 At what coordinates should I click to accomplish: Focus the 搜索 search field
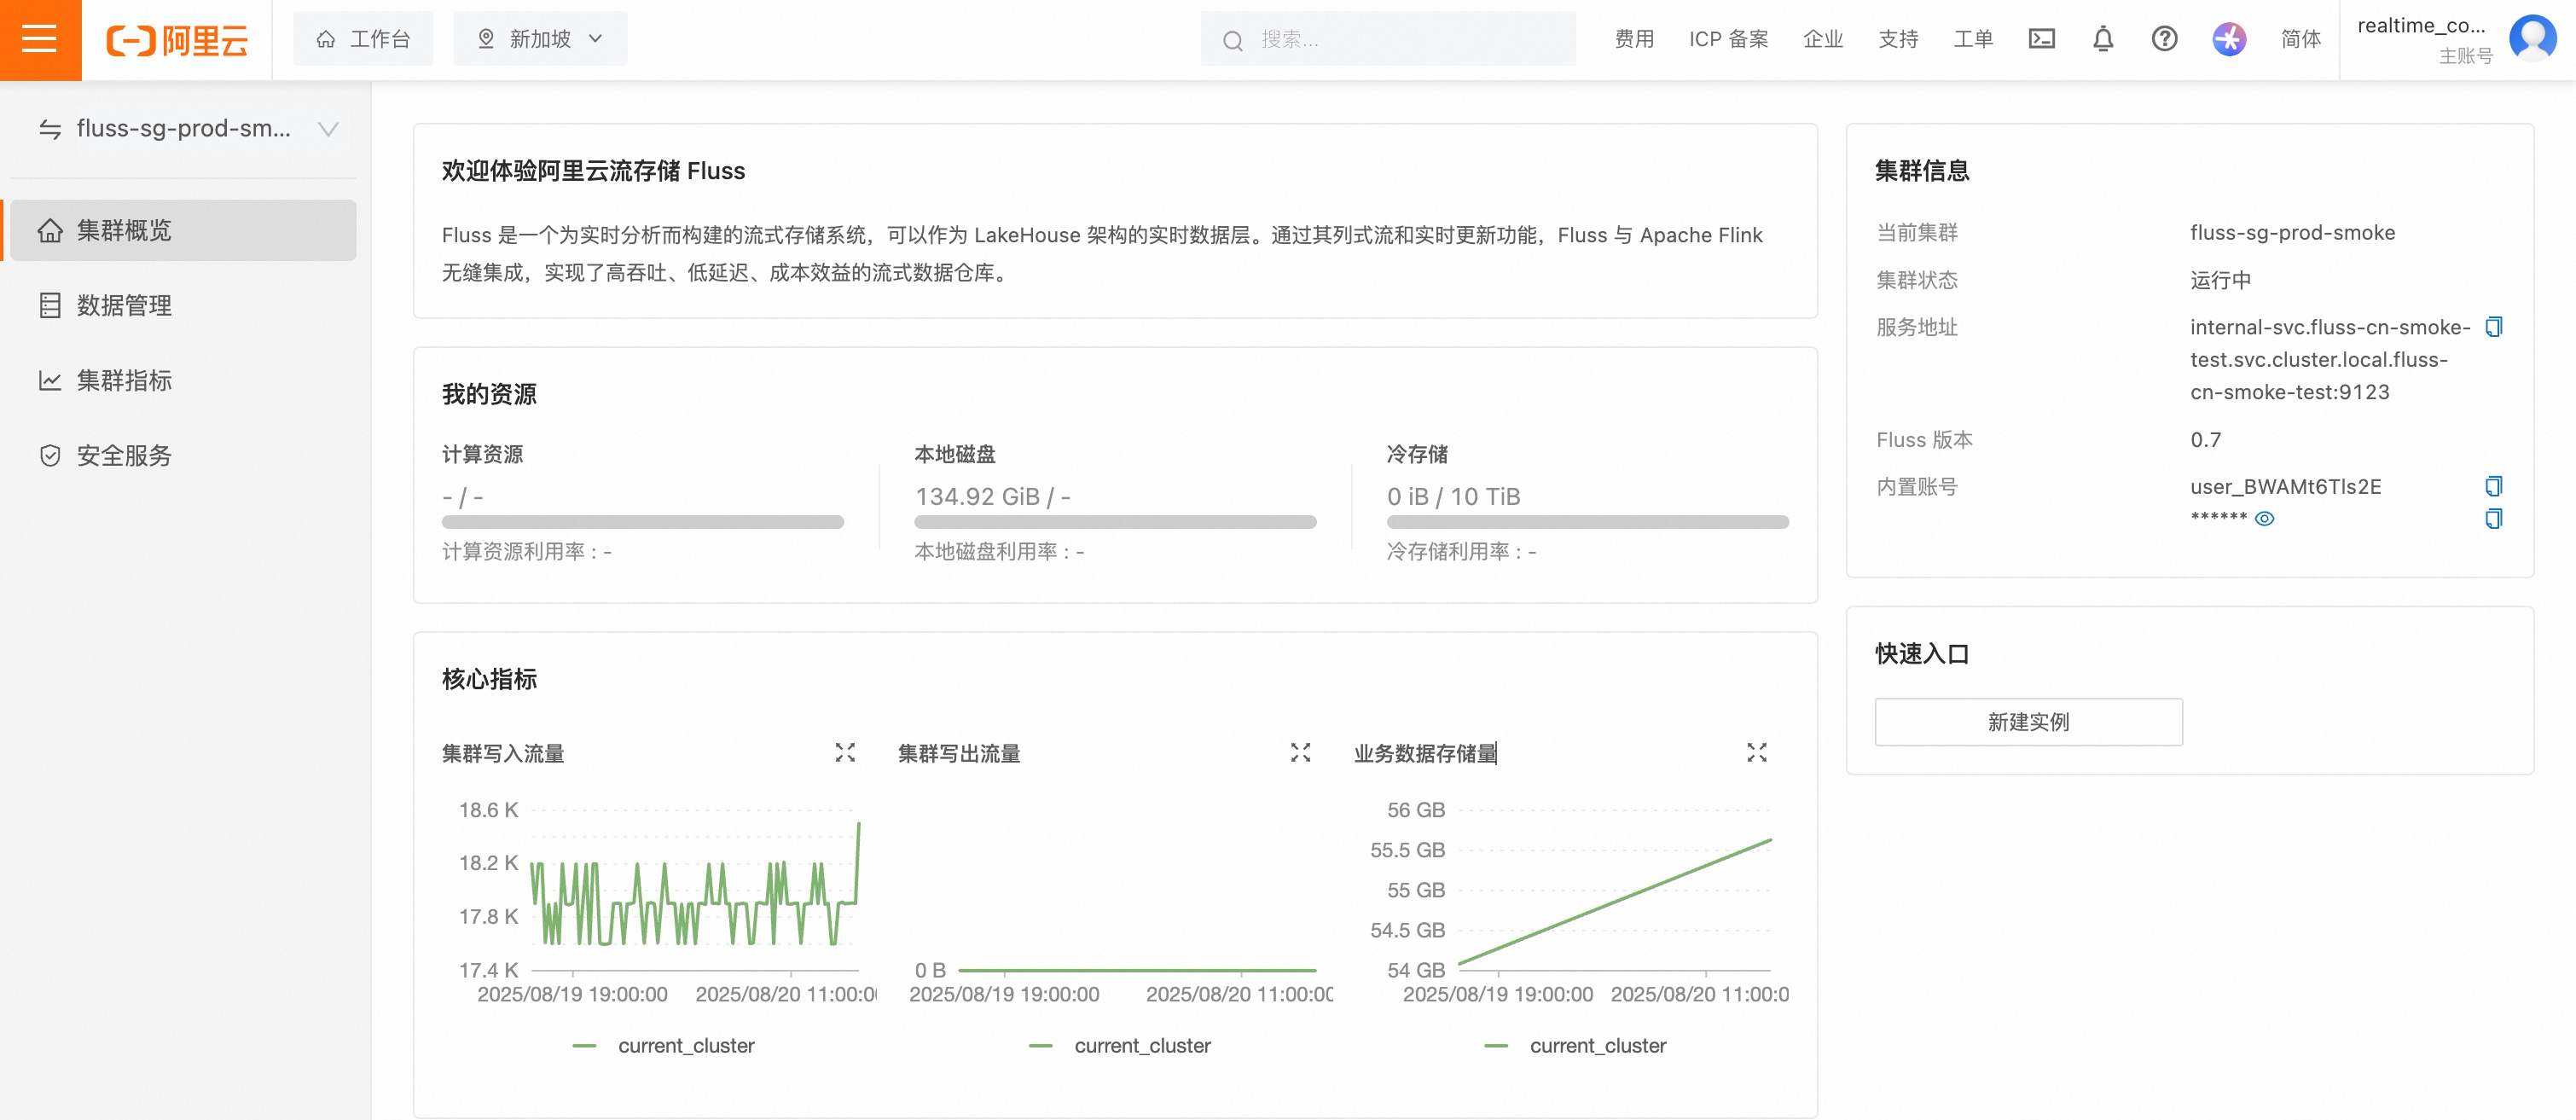[1388, 39]
